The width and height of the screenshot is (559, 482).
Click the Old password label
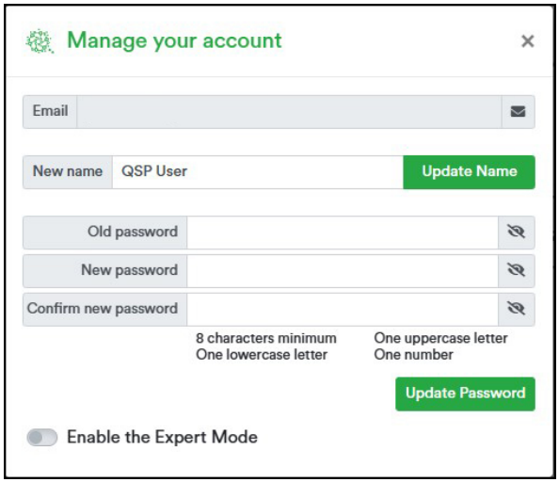(133, 232)
